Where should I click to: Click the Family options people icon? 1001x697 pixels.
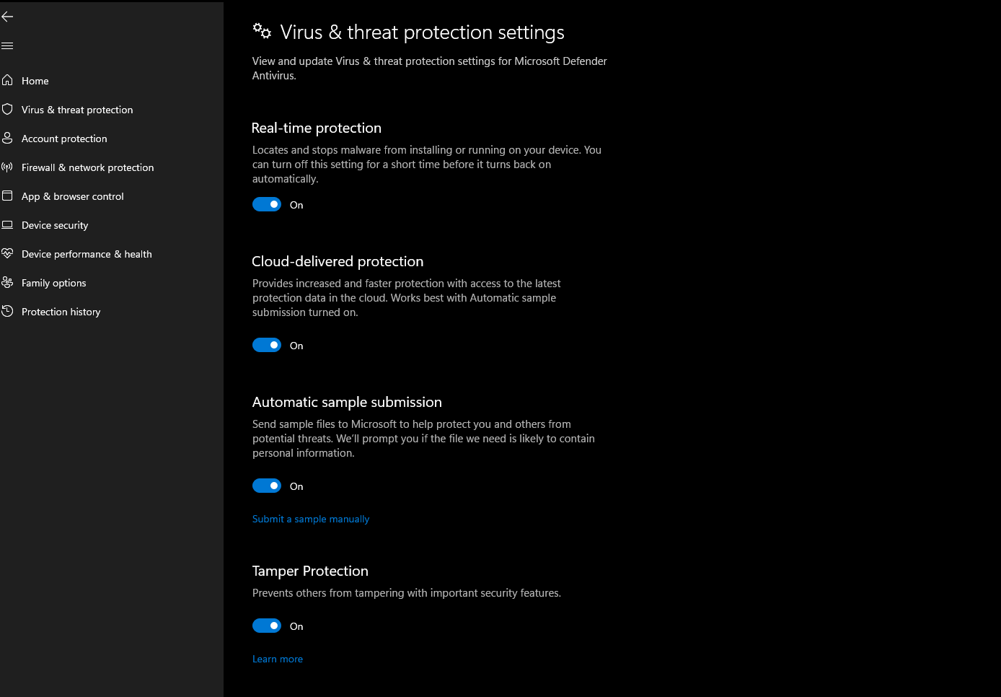click(x=7, y=282)
